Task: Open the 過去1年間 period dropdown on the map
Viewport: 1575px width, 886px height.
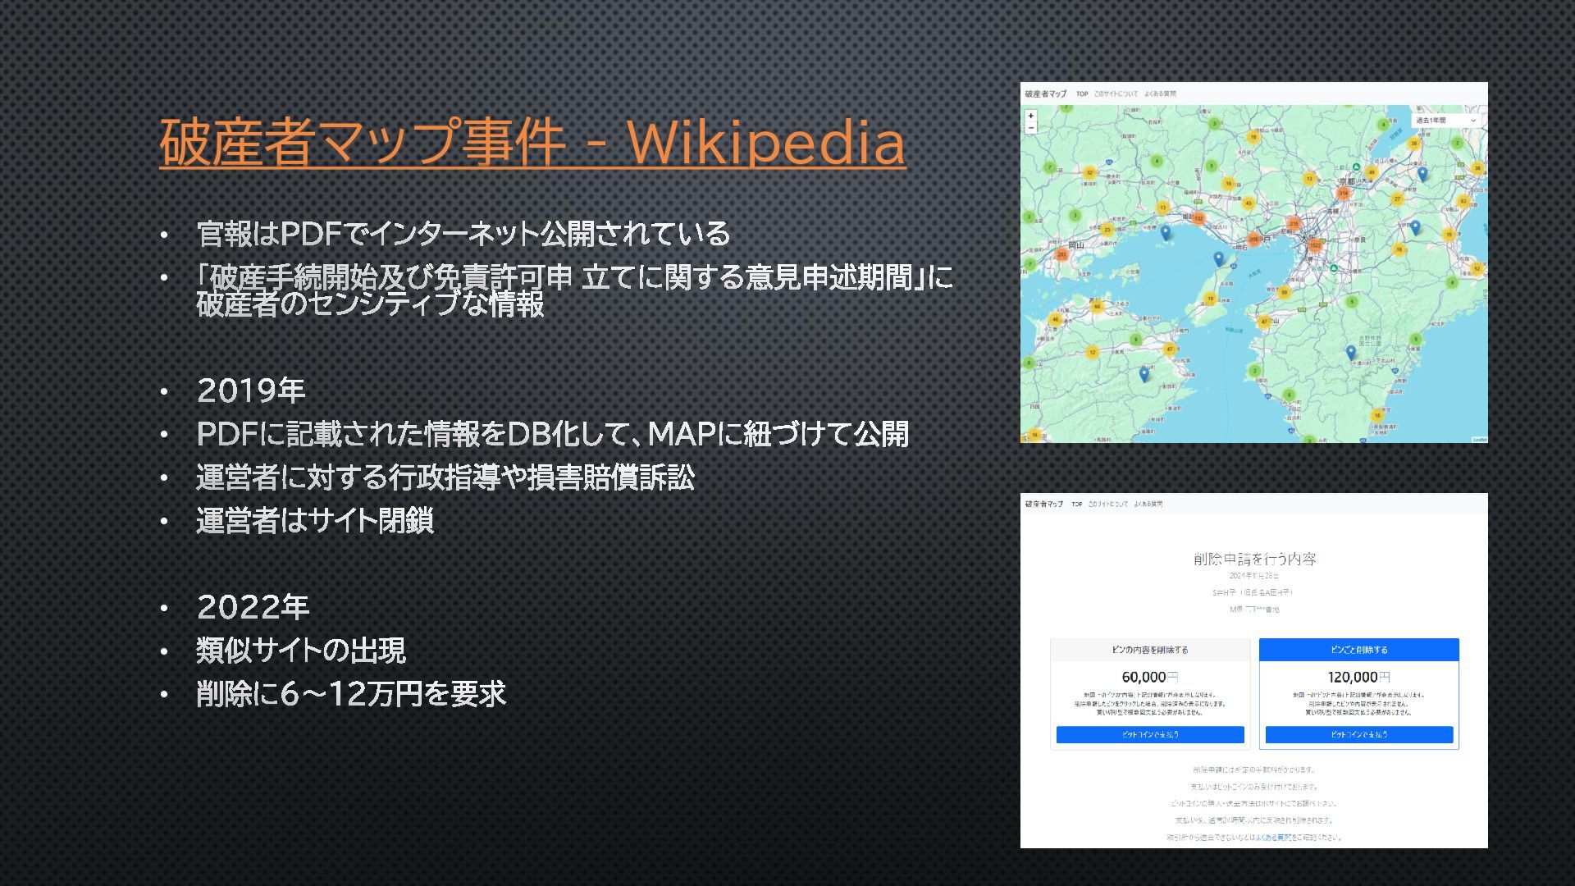Action: coord(1446,121)
